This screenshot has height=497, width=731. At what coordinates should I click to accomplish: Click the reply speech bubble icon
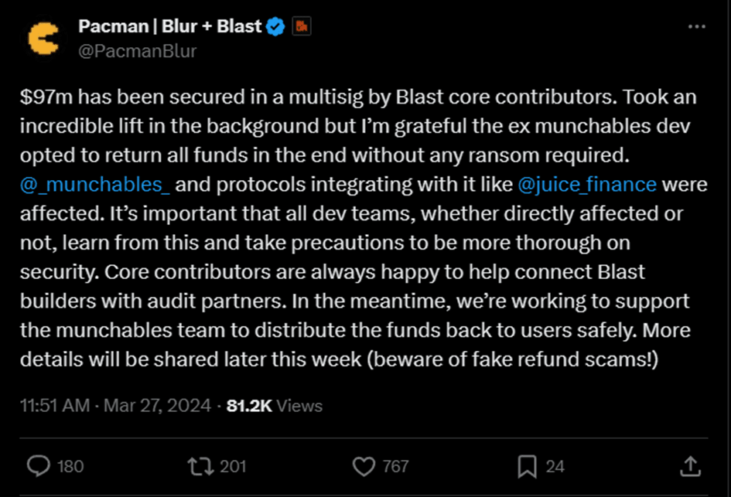[x=38, y=466]
